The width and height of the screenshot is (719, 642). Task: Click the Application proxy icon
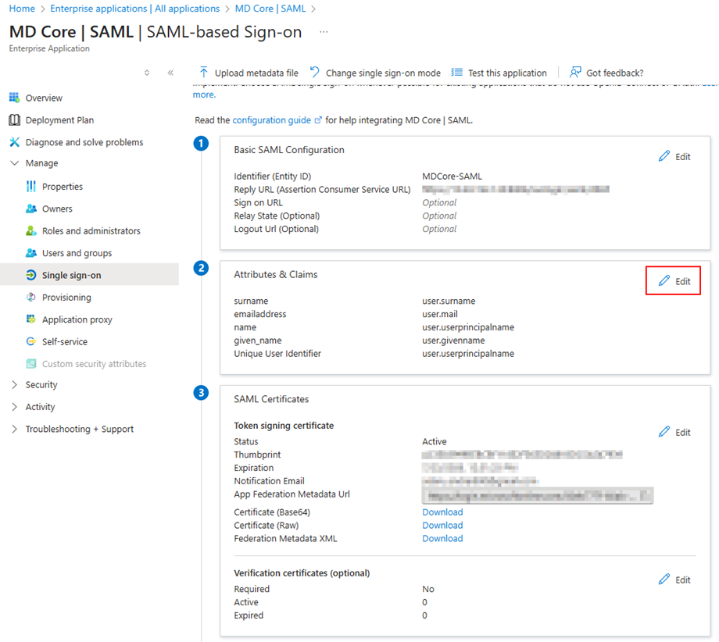30,319
